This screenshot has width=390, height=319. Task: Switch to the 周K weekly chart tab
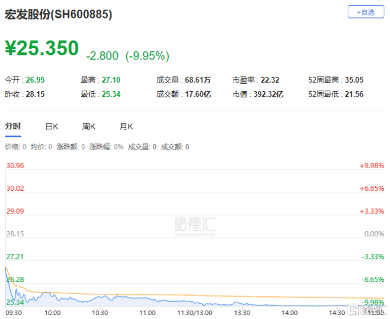point(89,127)
